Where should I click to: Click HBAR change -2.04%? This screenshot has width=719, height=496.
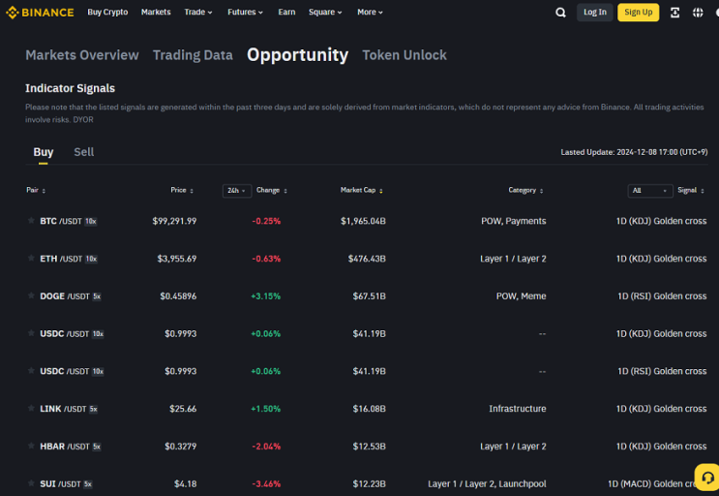tap(266, 447)
